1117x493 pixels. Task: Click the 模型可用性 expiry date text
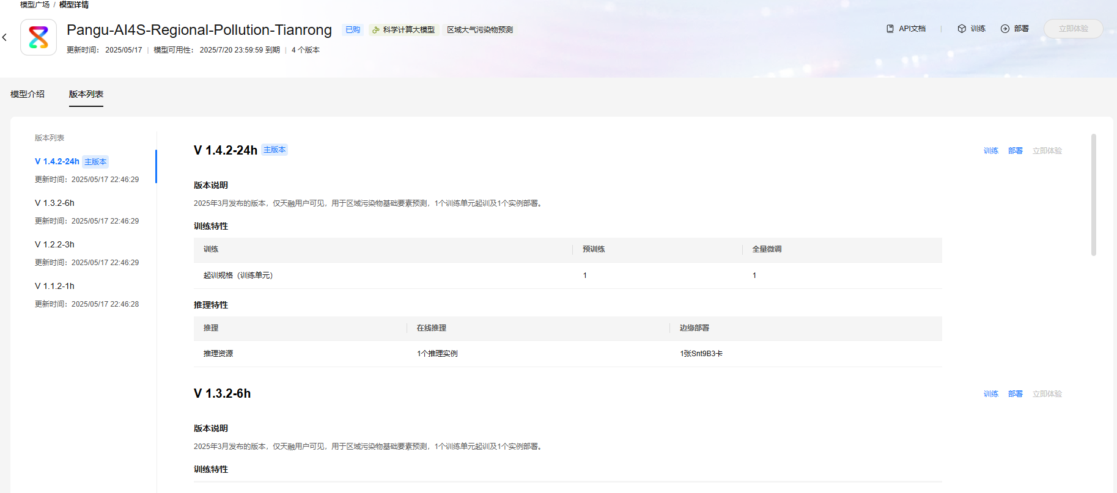click(240, 50)
